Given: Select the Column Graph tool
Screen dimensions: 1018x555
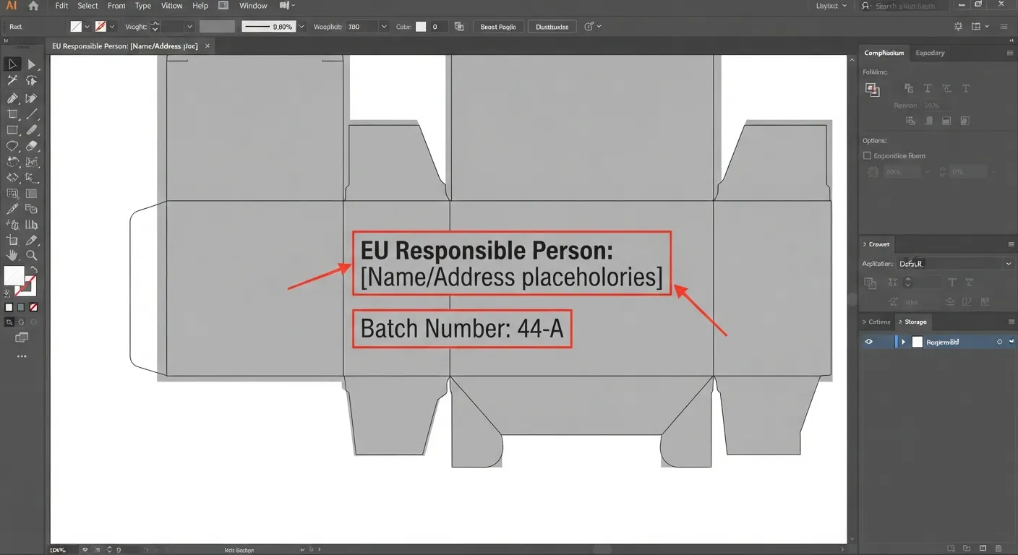Looking at the screenshot, I should tap(31, 225).
